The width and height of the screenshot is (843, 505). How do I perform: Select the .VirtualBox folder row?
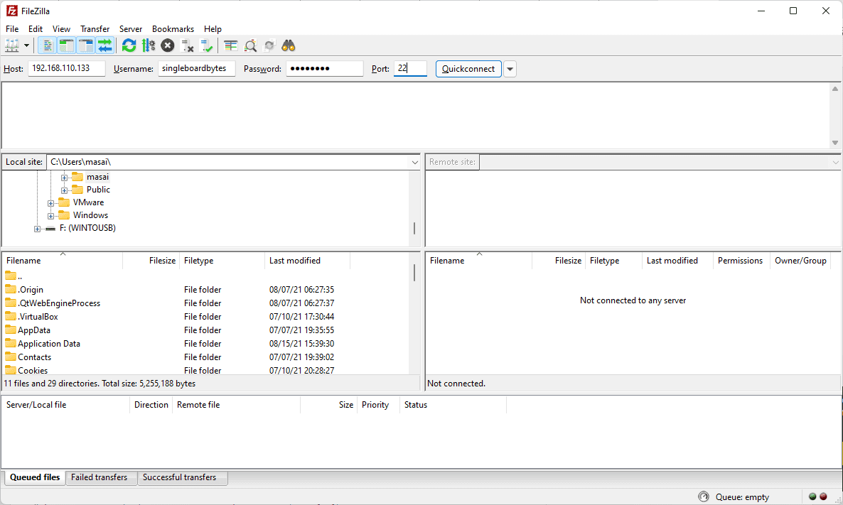pyautogui.click(x=206, y=317)
